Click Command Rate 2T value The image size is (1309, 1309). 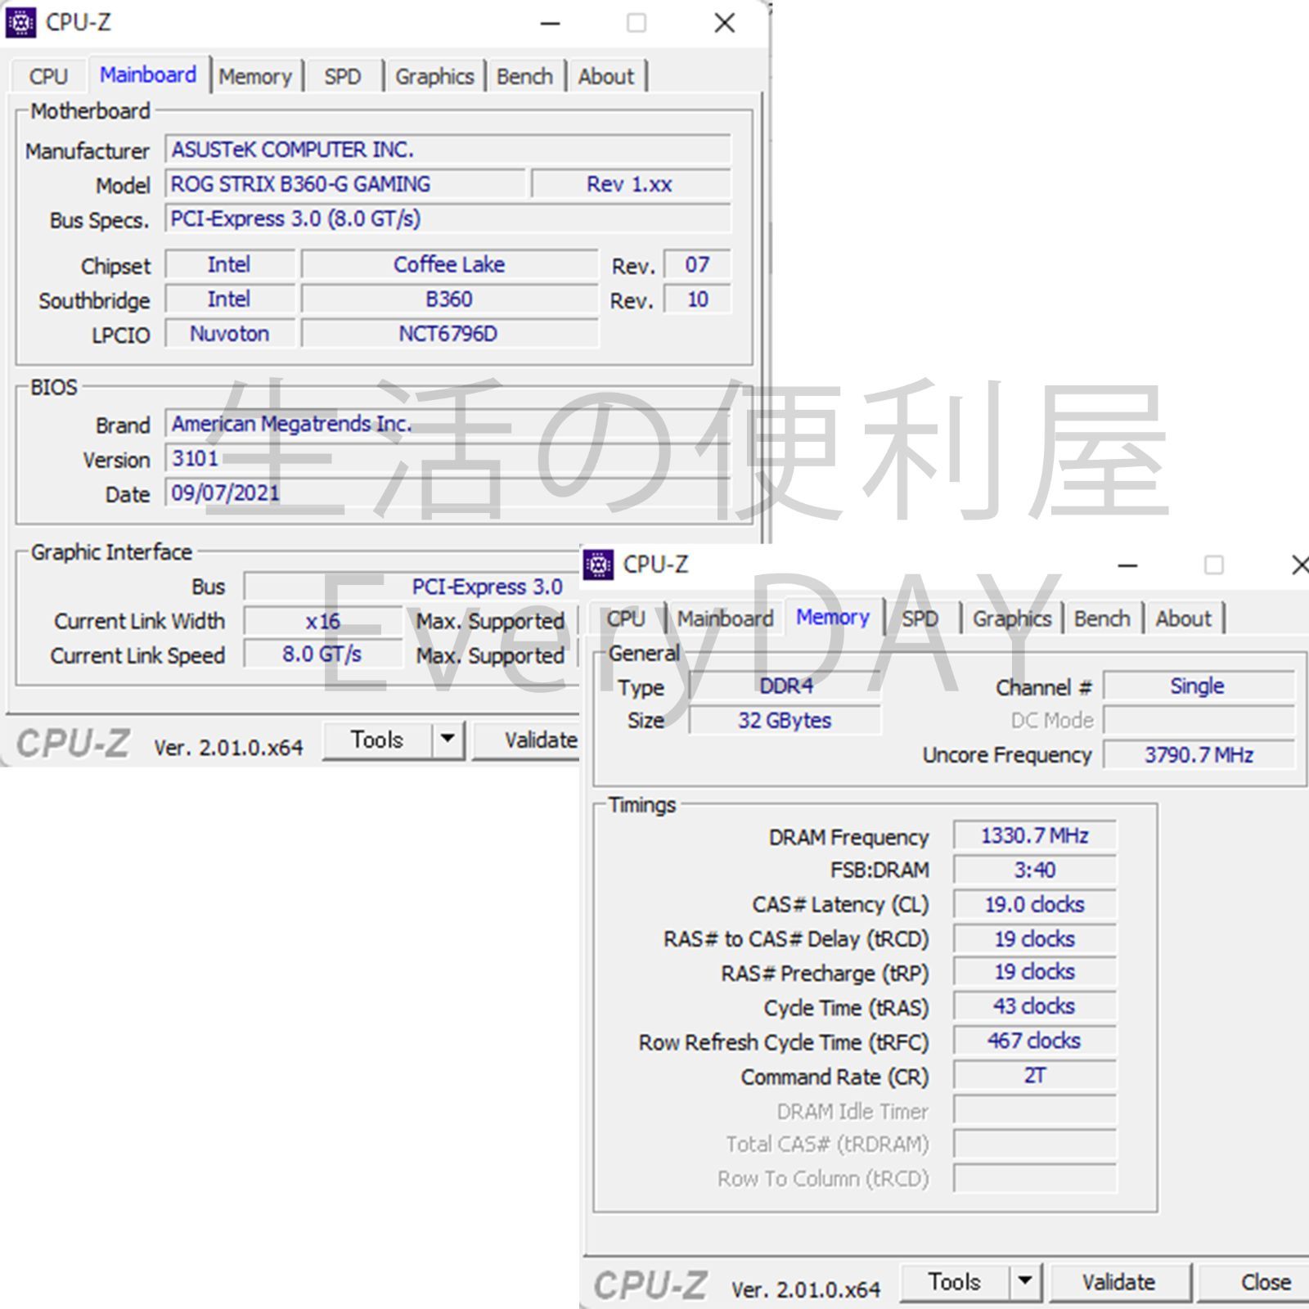[1035, 1075]
